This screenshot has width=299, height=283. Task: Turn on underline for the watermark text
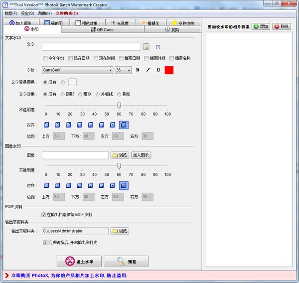click(x=158, y=70)
